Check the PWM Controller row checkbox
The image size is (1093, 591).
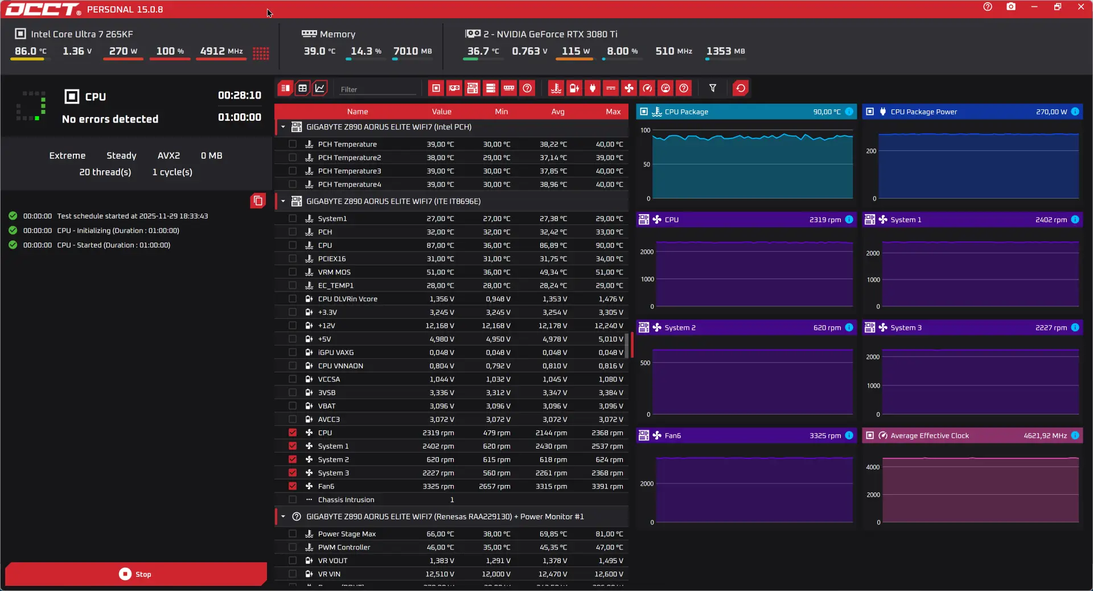coord(293,547)
